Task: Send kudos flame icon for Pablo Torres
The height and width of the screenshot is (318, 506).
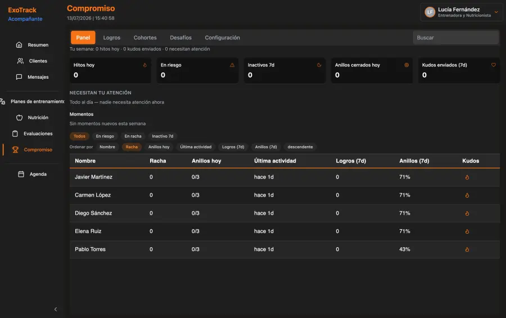Action: [x=467, y=249]
